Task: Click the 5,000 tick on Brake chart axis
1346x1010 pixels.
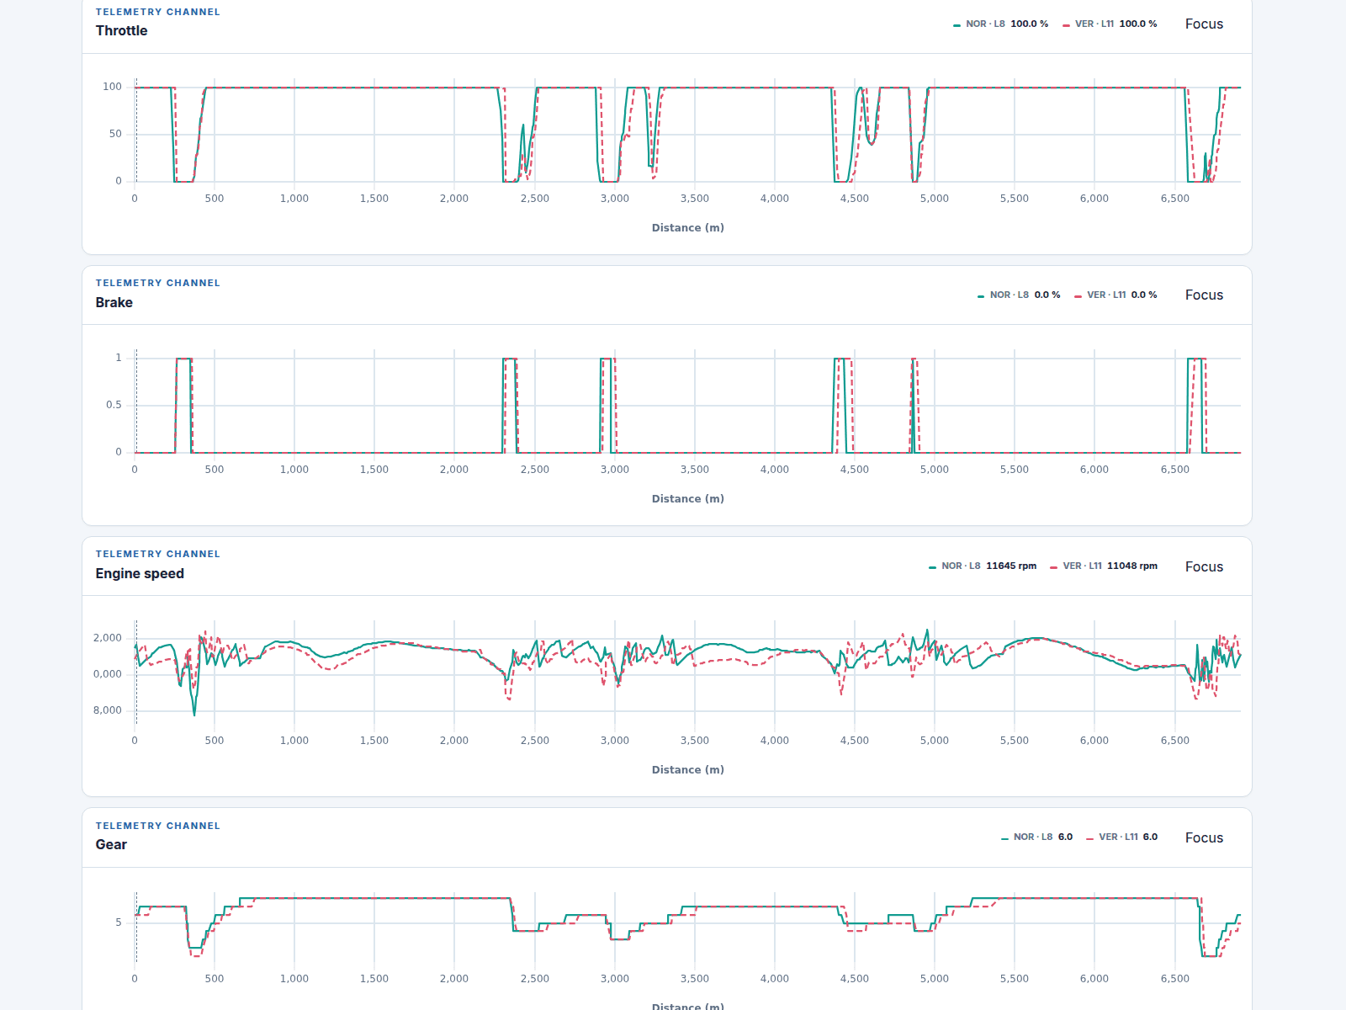Action: click(x=935, y=470)
